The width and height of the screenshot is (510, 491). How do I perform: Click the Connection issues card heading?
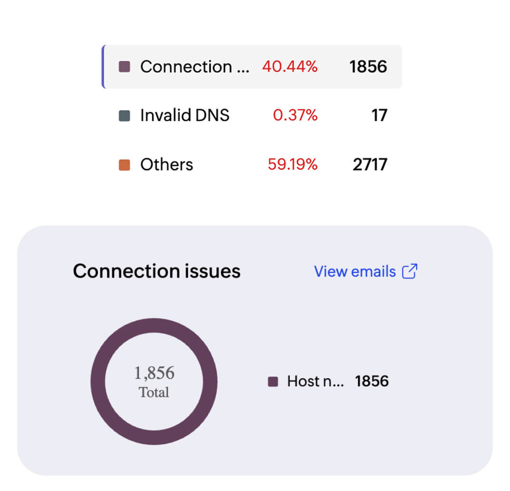coord(156,271)
